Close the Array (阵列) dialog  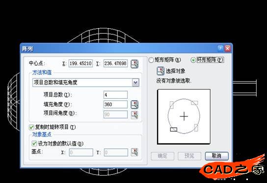pos(228,48)
